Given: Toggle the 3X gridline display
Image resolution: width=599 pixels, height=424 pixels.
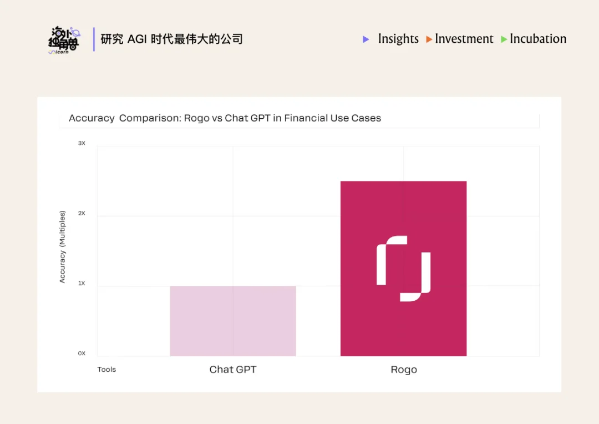Looking at the screenshot, I should coord(82,143).
